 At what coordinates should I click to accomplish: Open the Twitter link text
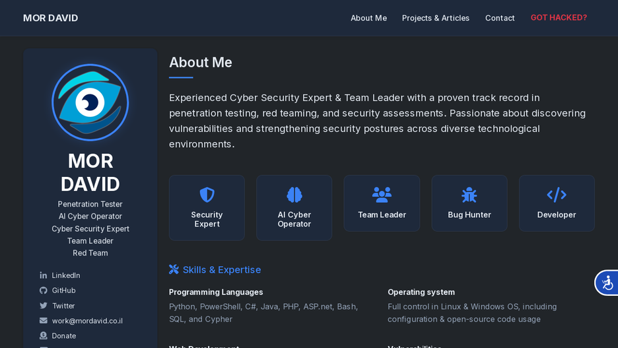coord(63,306)
